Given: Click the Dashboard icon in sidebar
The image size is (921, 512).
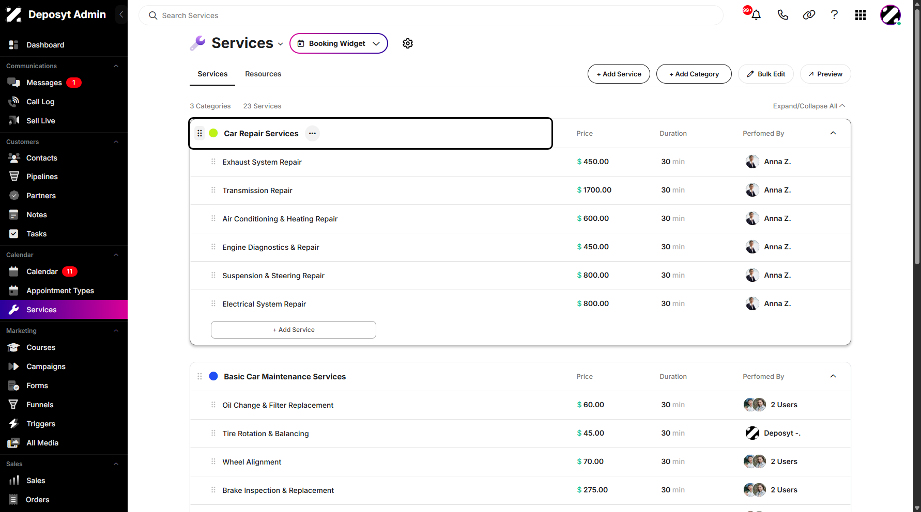Looking at the screenshot, I should 14,45.
